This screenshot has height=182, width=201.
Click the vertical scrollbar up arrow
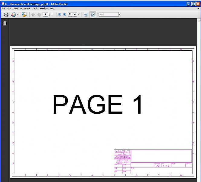coord(199,20)
